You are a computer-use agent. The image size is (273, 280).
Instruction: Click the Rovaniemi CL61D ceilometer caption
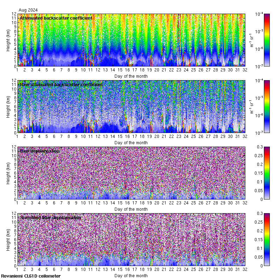30,276
